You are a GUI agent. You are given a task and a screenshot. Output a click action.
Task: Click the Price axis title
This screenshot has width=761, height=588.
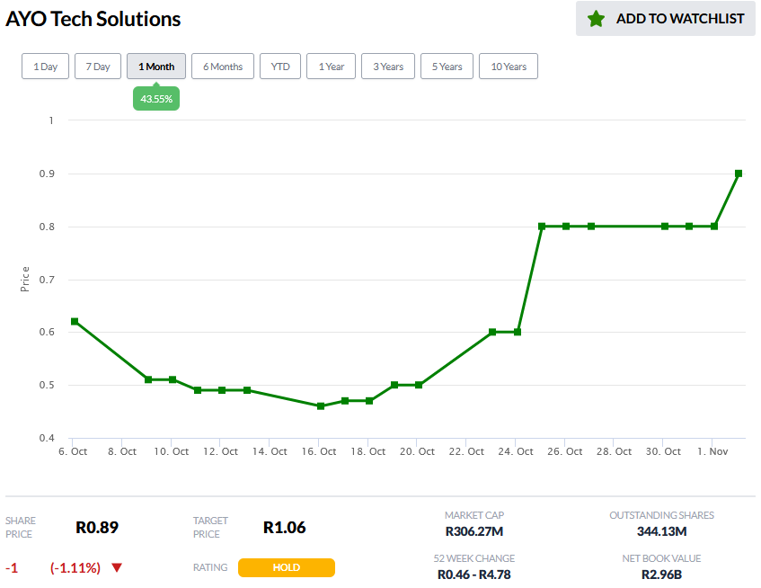click(25, 280)
